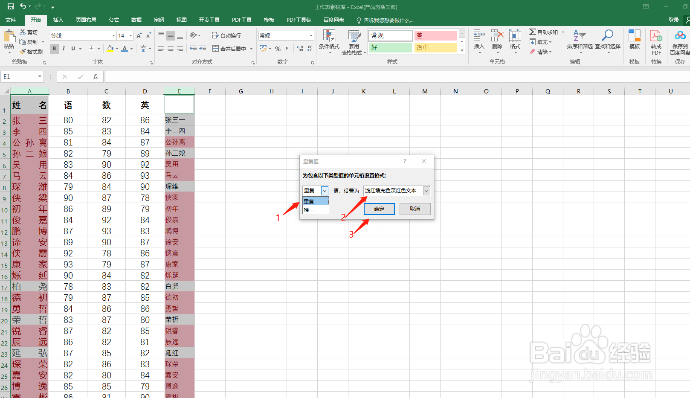The image size is (690, 398).
Task: Click the 清除 clear button
Action: [541, 52]
